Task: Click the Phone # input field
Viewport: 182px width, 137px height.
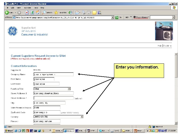Action: click(x=47, y=121)
